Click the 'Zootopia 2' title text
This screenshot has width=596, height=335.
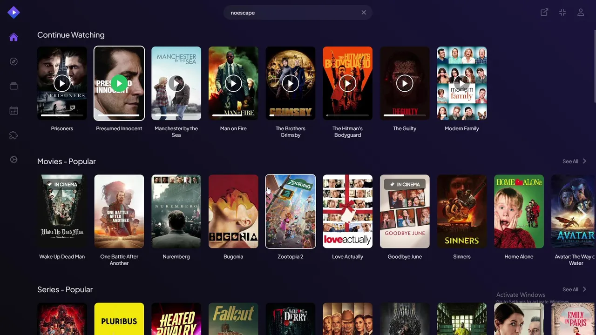[x=290, y=256]
